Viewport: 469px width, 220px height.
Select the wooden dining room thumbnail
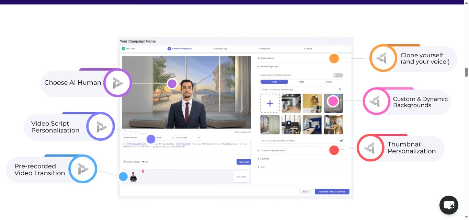click(x=333, y=125)
